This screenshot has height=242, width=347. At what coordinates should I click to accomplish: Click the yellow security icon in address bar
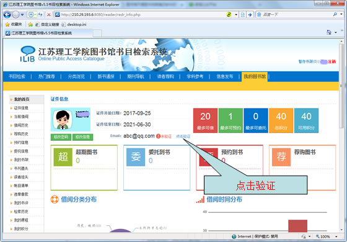pyautogui.click(x=229, y=15)
